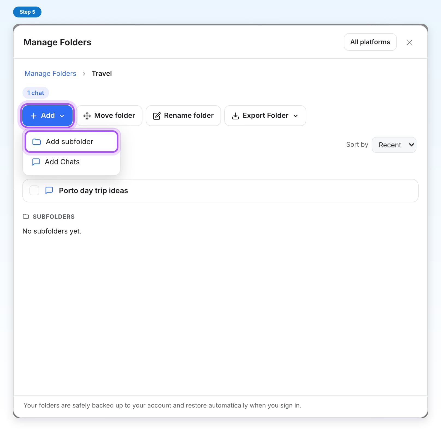Image resolution: width=441 pixels, height=431 pixels.
Task: Choose Add Chats from the menu
Action: (x=71, y=162)
